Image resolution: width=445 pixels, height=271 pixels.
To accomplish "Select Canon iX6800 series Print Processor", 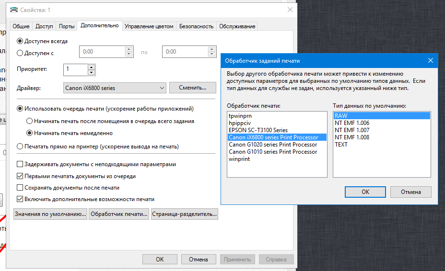I will [x=277, y=137].
